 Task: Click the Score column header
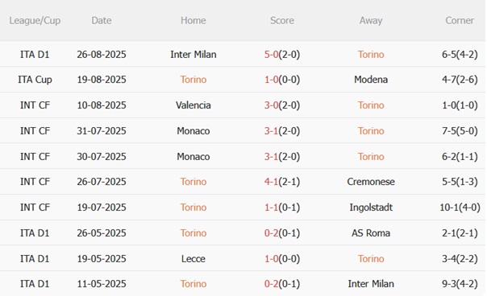pos(282,20)
